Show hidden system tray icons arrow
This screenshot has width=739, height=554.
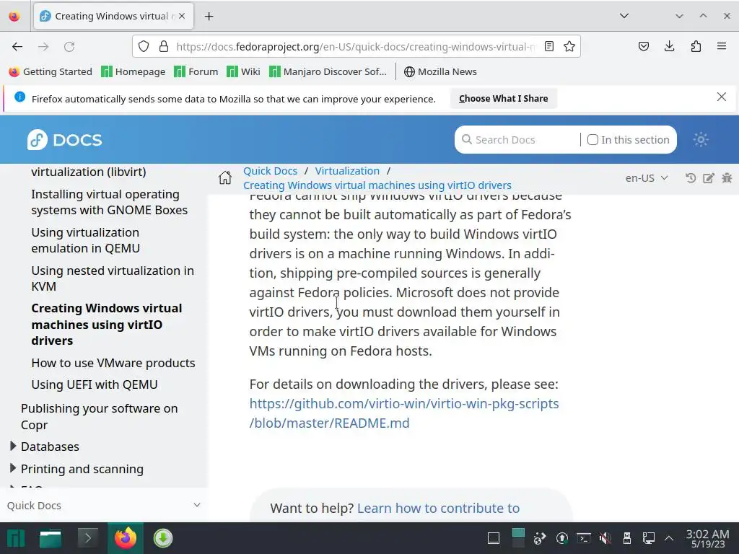pyautogui.click(x=669, y=538)
